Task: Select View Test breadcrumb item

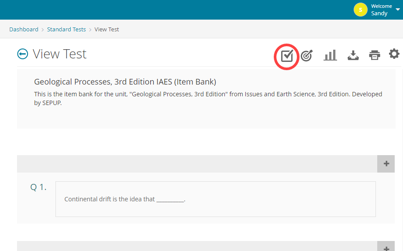Action: 107,30
